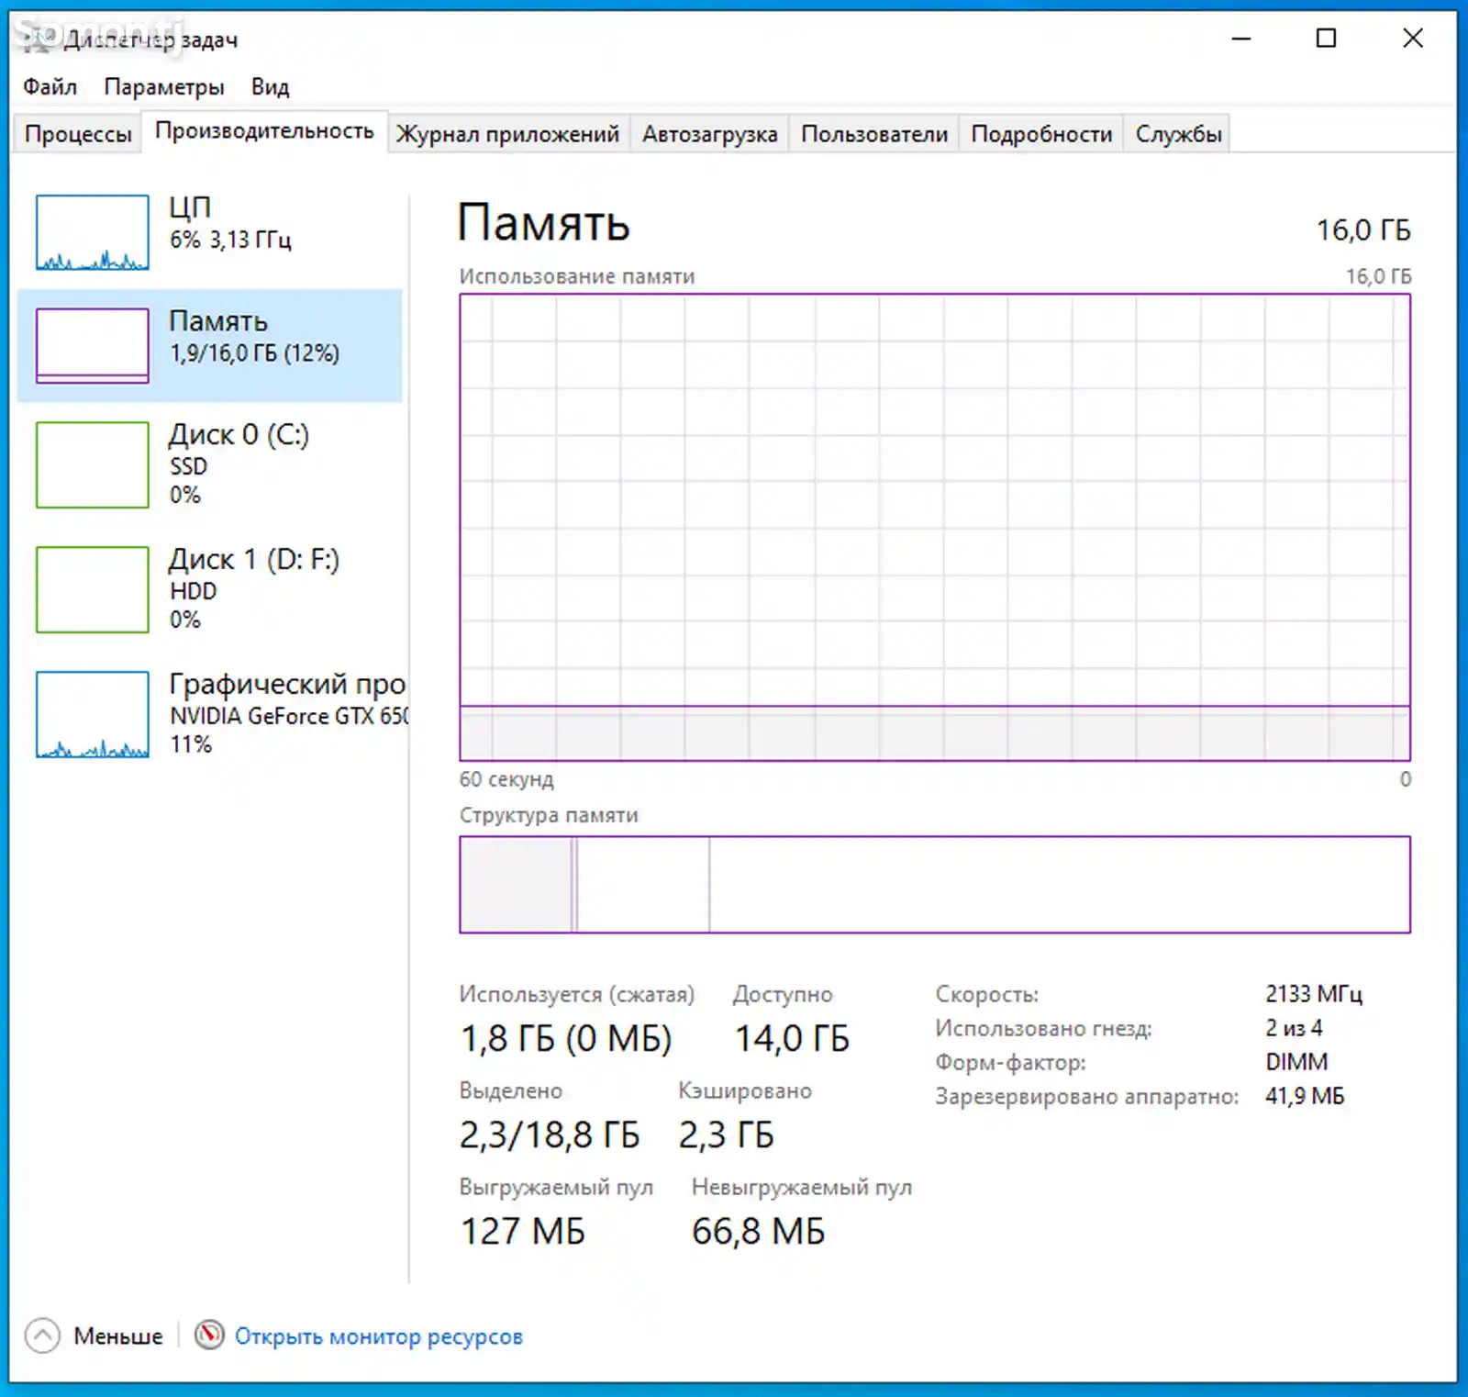Click the Память sidebar label
1468x1397 pixels.
(x=218, y=321)
